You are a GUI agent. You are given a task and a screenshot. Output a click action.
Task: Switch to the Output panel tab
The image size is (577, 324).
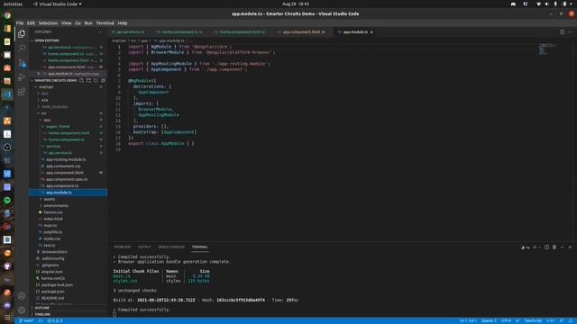coord(144,247)
